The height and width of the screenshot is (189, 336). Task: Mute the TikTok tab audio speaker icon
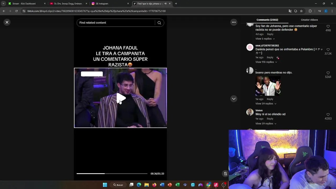pyautogui.click(x=165, y=4)
